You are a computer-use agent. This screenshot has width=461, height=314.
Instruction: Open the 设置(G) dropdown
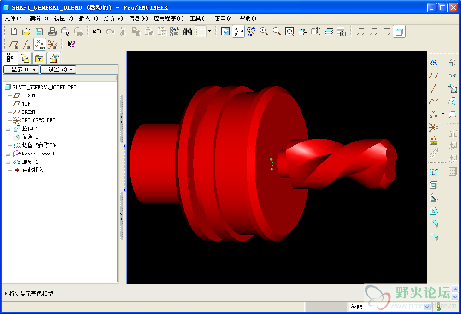click(58, 70)
